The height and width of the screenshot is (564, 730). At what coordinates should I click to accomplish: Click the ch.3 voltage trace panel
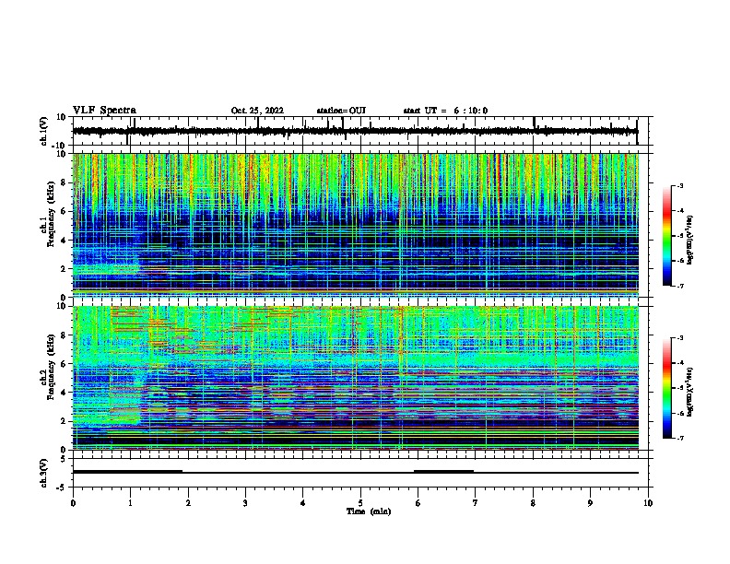point(360,473)
